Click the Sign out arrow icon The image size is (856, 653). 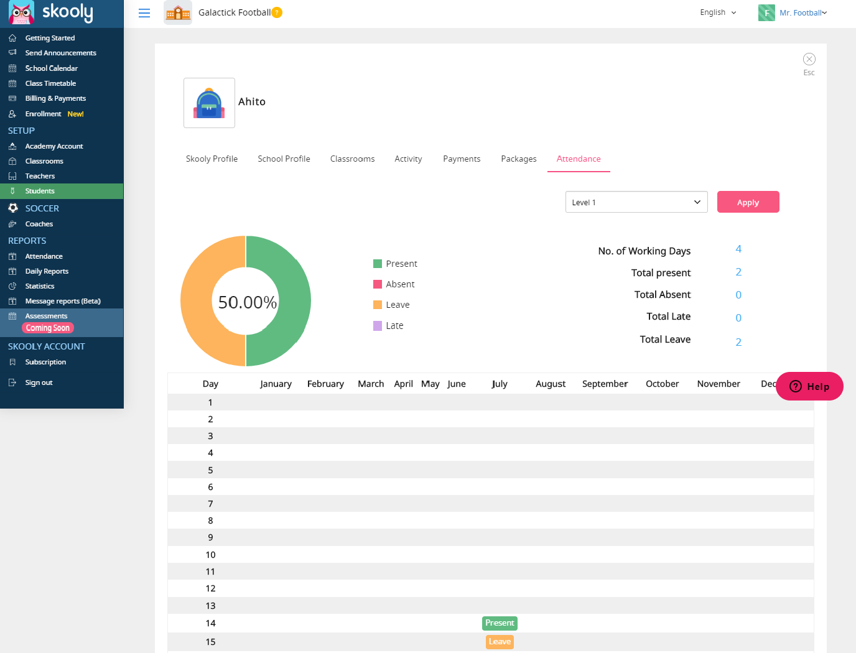[12, 382]
